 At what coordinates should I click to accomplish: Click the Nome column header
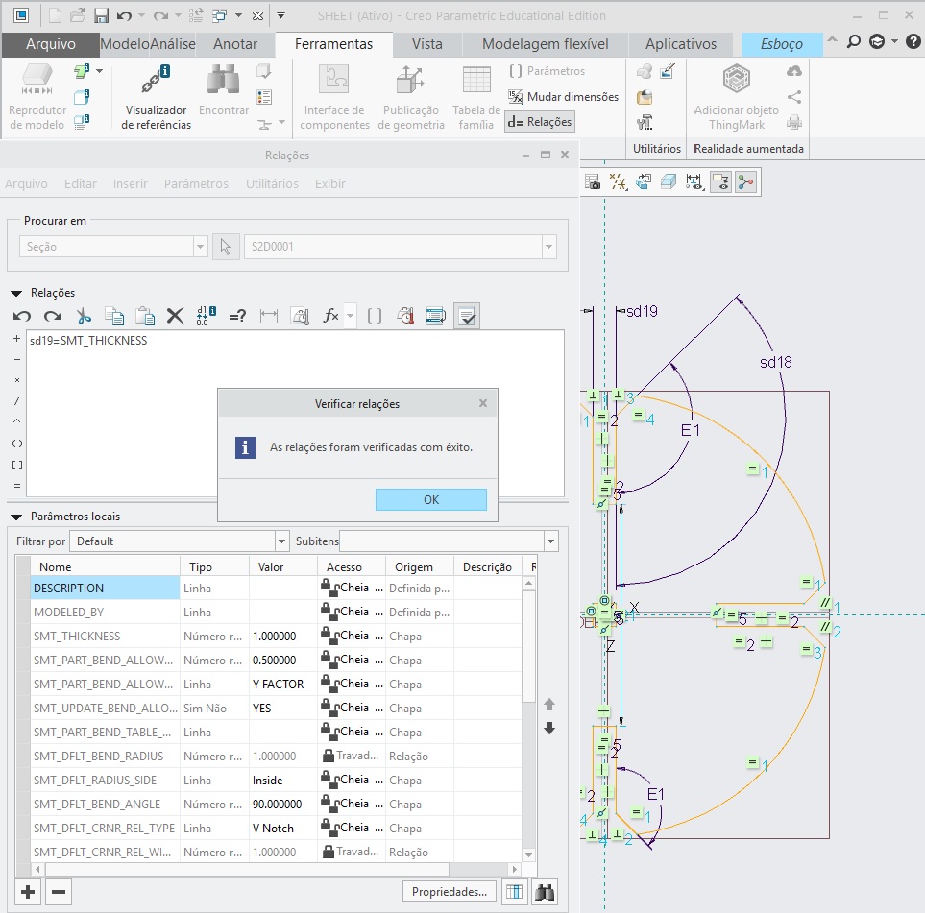[x=105, y=566]
